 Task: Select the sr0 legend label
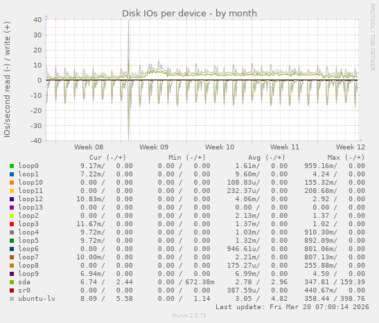pyautogui.click(x=24, y=290)
